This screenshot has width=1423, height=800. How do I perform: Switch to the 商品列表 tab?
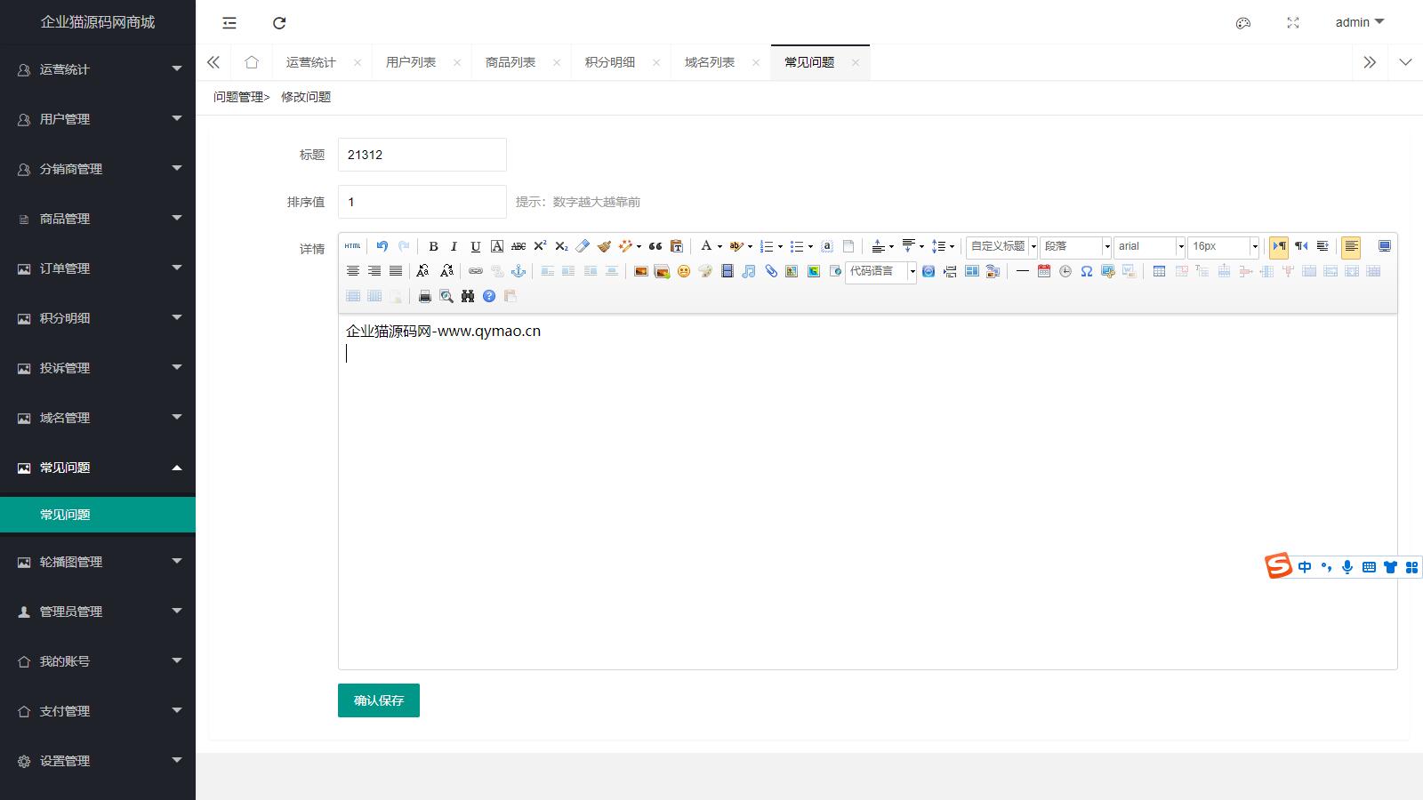(x=511, y=62)
